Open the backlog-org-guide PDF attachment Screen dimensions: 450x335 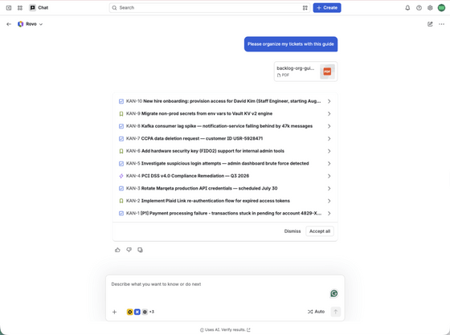coord(305,71)
